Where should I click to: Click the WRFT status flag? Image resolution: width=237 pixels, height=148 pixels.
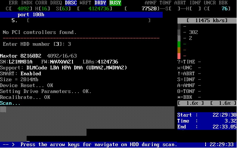[85, 3]
